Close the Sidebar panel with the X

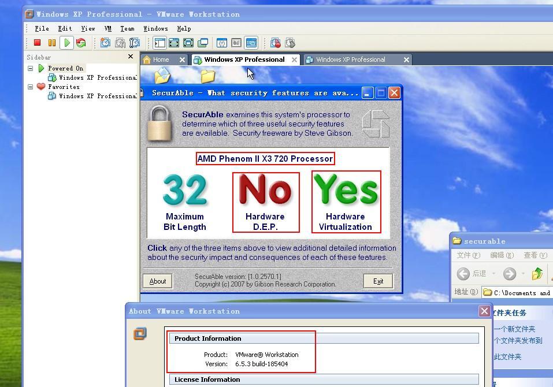tap(131, 57)
